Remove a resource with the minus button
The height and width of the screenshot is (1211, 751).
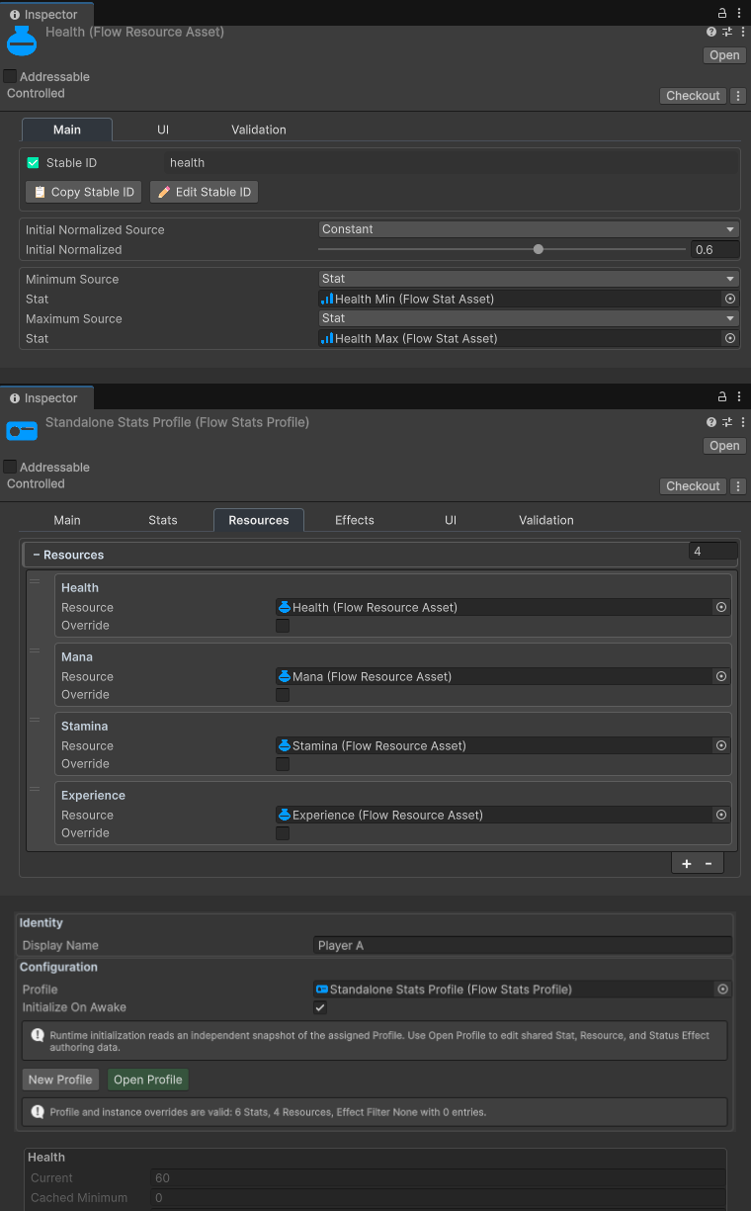click(x=709, y=864)
